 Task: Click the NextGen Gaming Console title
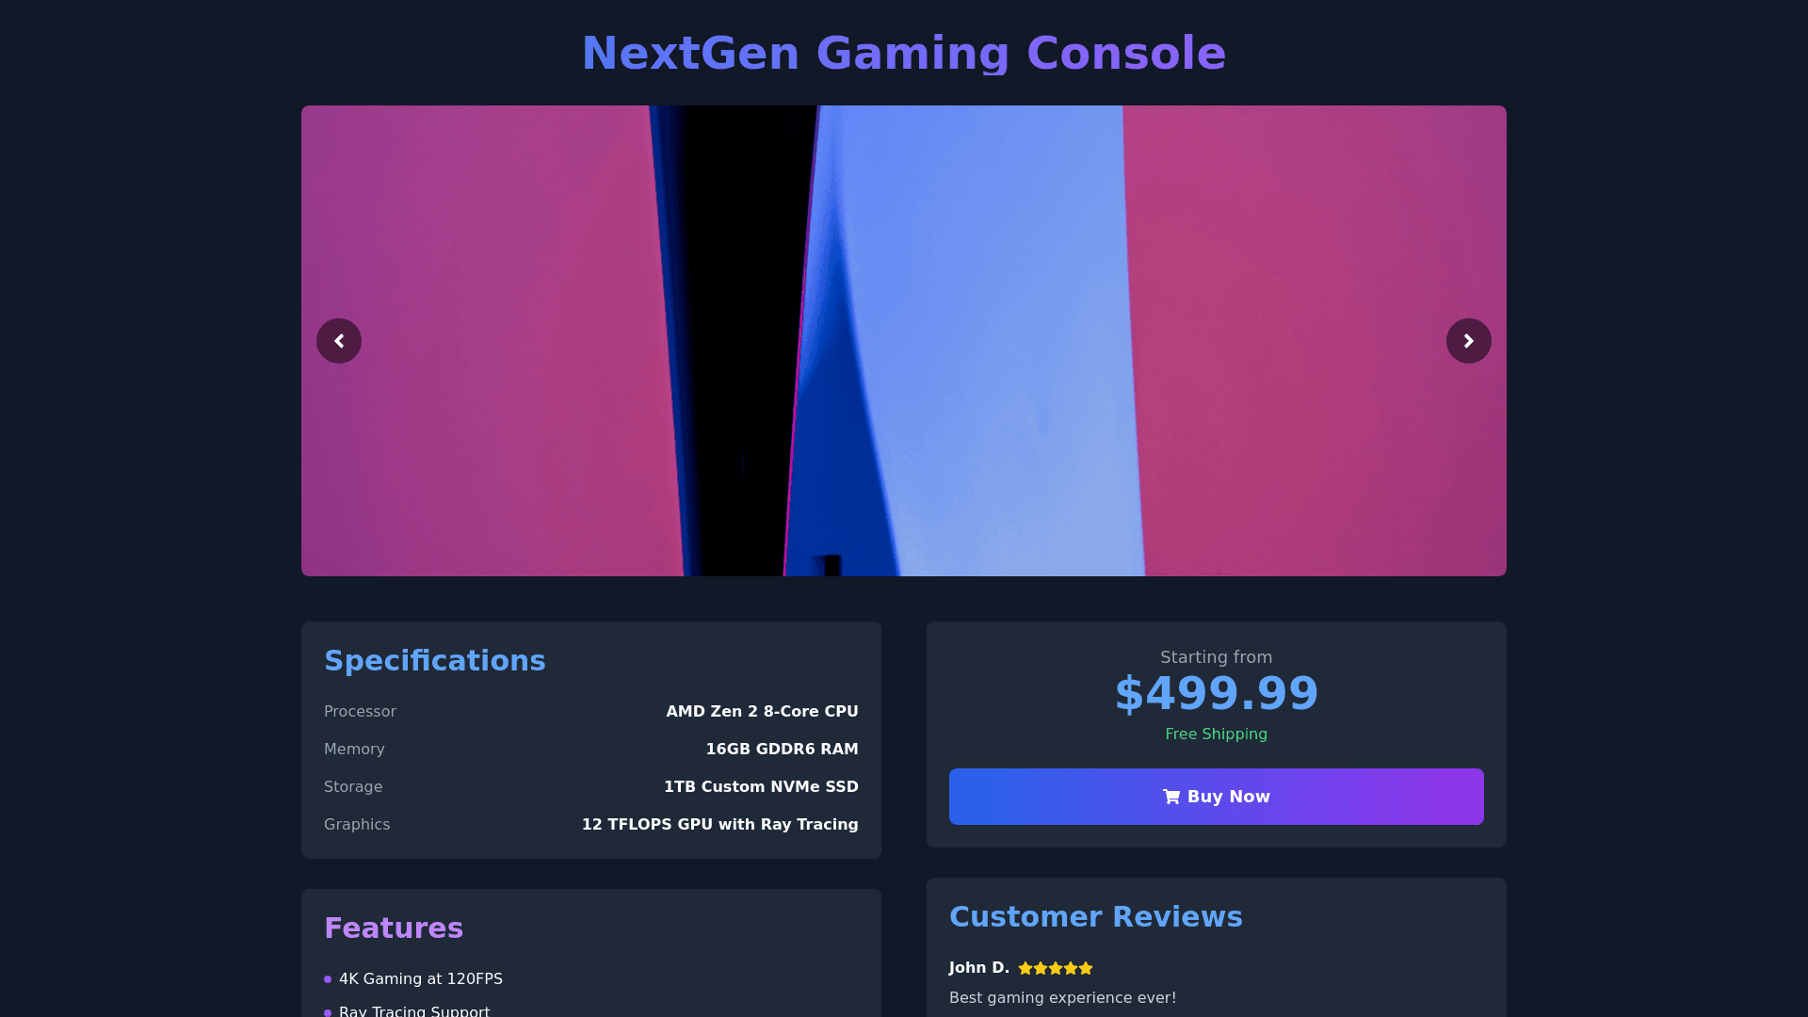(903, 53)
